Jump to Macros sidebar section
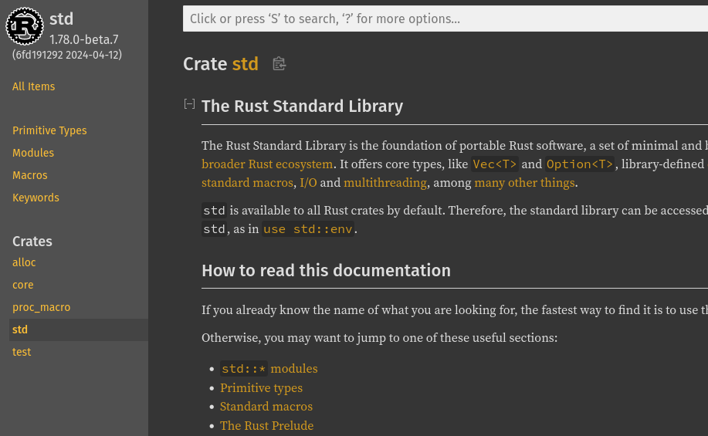The height and width of the screenshot is (436, 708). 30,175
